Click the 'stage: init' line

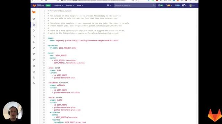click(55, 70)
